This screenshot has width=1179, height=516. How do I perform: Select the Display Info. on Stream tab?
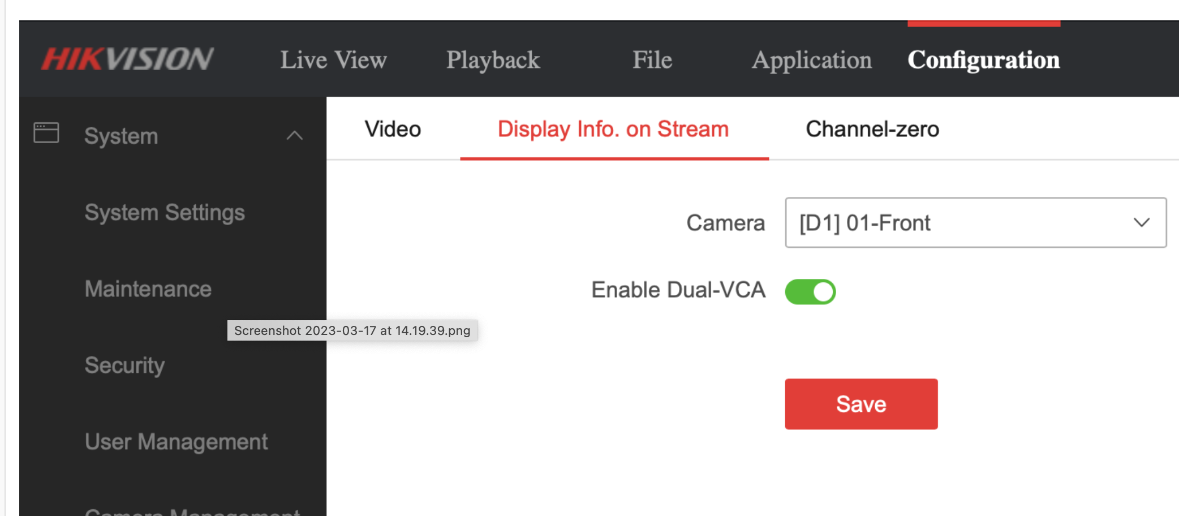(613, 129)
